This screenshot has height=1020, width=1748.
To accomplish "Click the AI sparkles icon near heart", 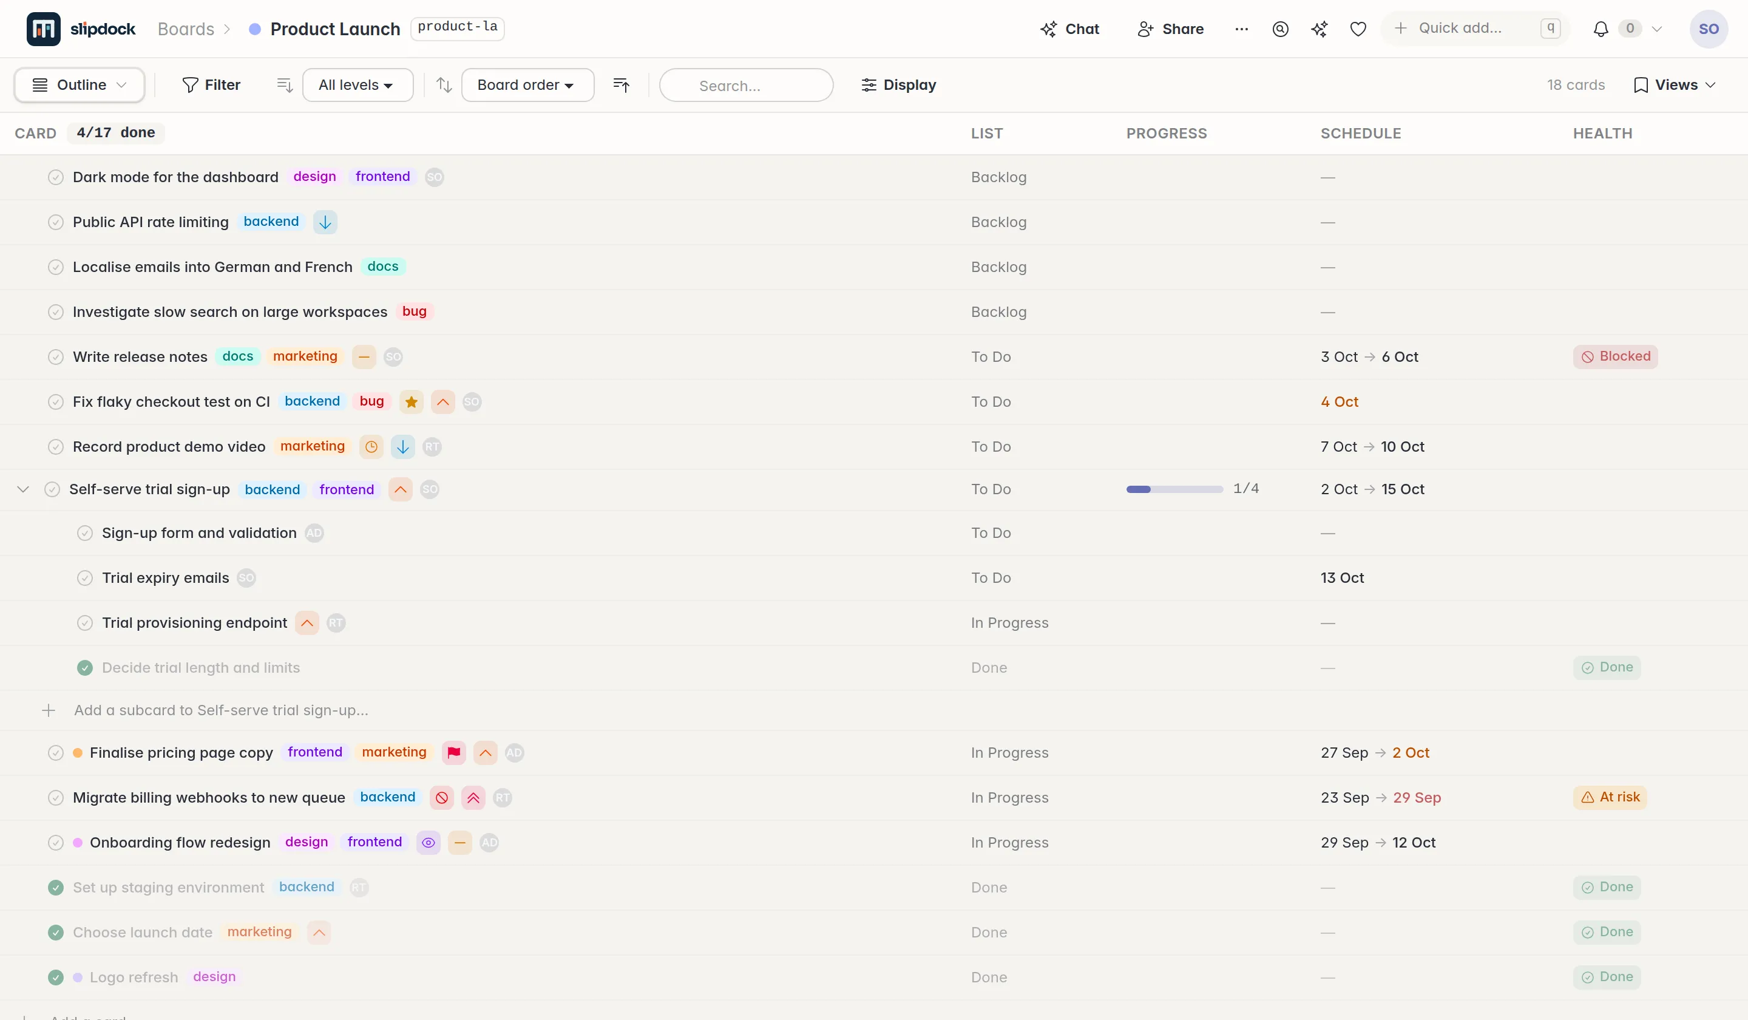I will [1319, 29].
